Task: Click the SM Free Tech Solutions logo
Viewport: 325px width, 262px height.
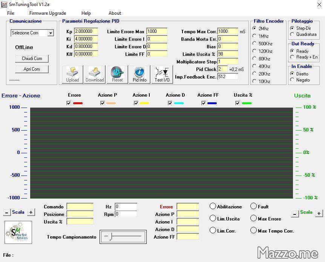Action: [18, 232]
